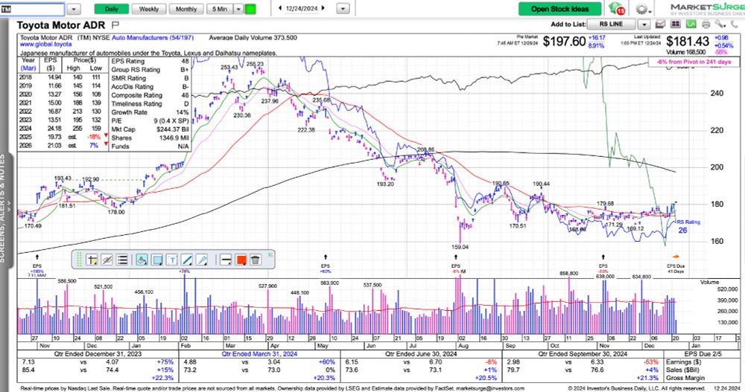
Task: Switch to Daily chart
Action: pos(112,9)
